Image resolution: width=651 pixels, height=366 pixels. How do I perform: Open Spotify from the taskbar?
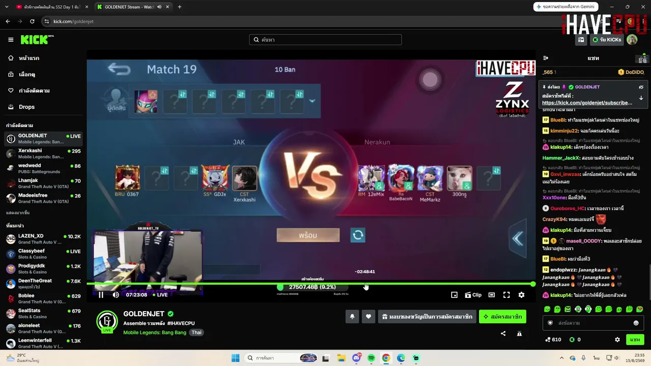(371, 358)
